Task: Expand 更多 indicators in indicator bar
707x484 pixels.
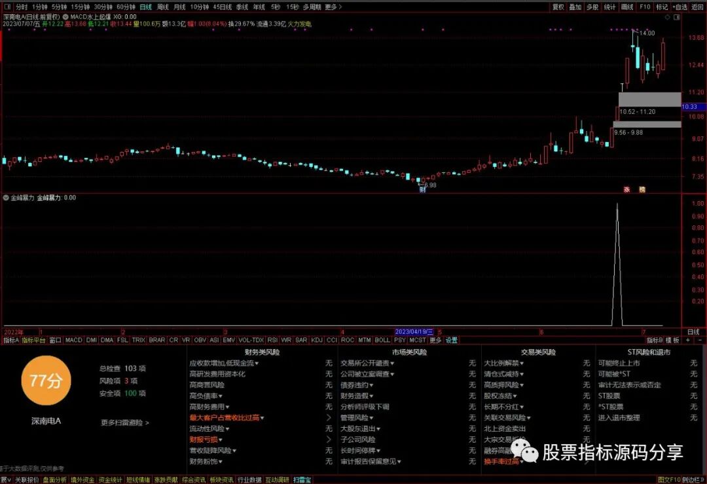Action: pos(435,340)
